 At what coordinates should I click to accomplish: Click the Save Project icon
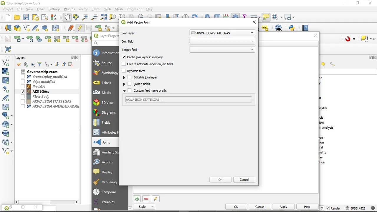26,17
